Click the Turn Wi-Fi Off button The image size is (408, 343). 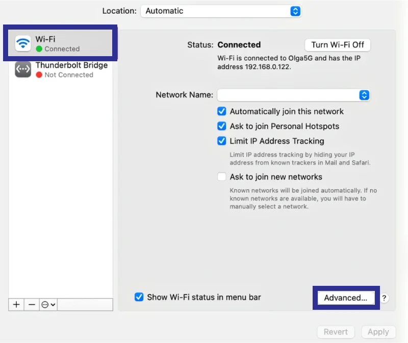point(337,45)
